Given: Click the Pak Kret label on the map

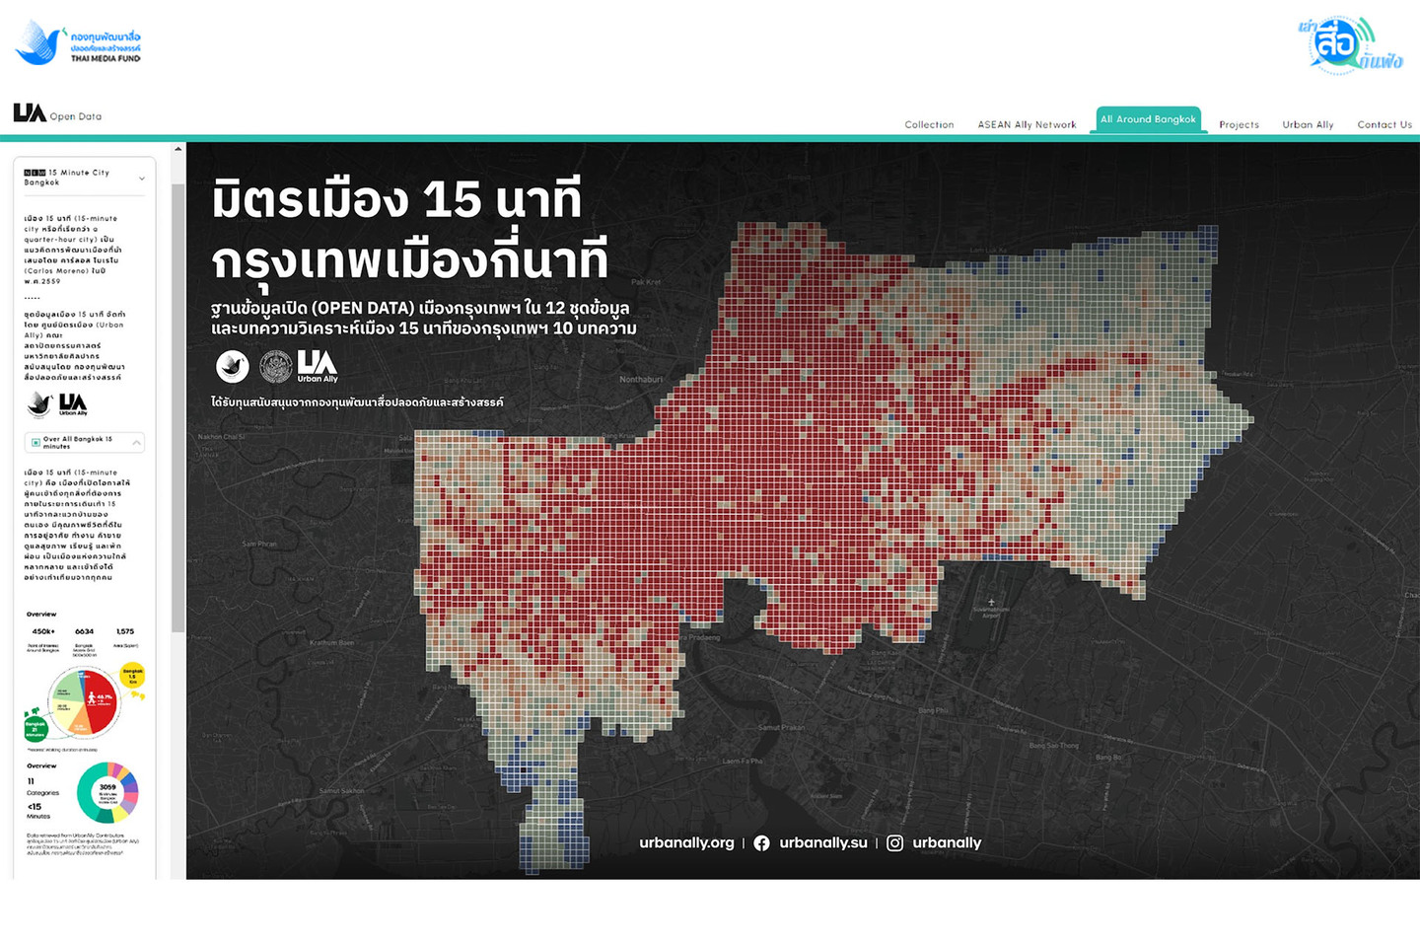Looking at the screenshot, I should click(x=646, y=282).
